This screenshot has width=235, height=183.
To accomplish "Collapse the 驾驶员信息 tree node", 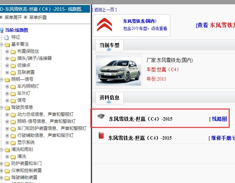I will pos(1,108).
